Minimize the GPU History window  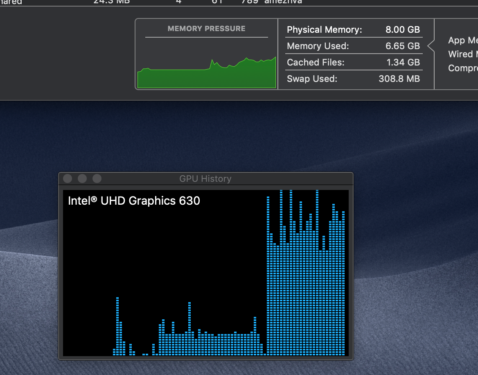tap(82, 178)
